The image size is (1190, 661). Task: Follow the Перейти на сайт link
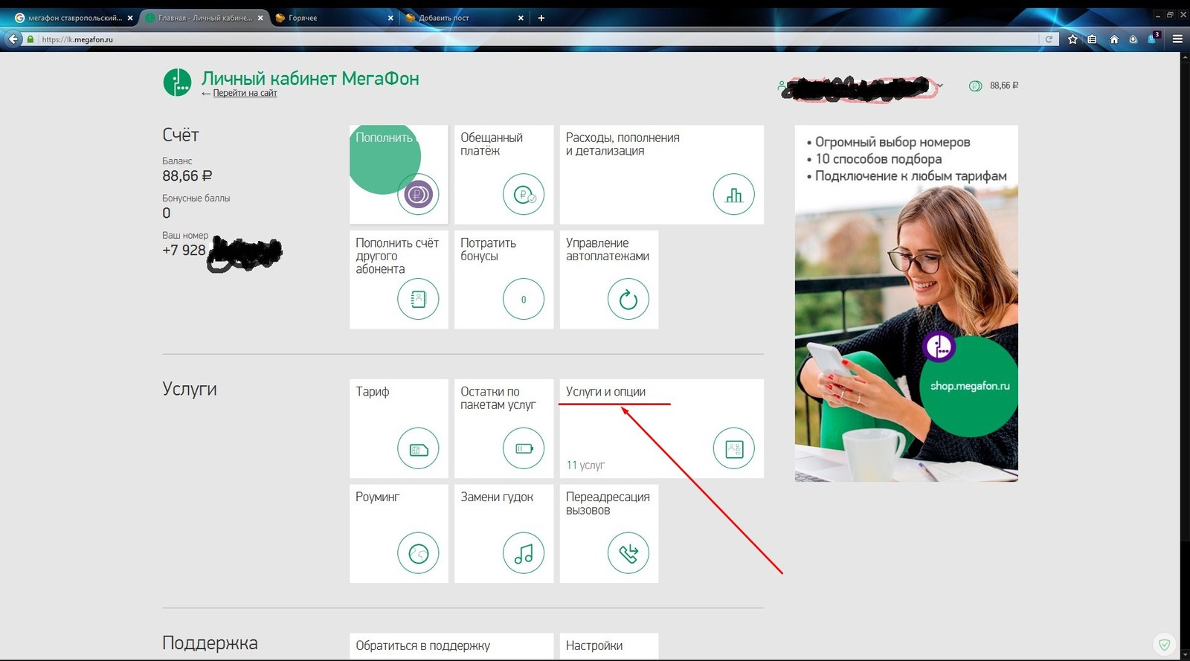[x=245, y=93]
